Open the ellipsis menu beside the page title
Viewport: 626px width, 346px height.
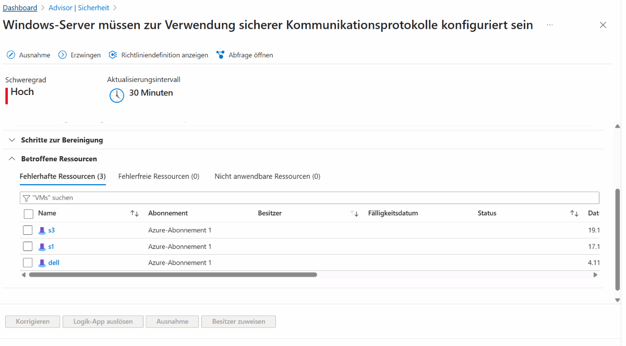549,25
